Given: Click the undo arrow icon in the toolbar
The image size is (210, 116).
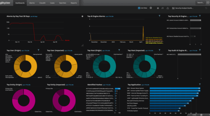Looking at the screenshot, I should coord(206,8).
